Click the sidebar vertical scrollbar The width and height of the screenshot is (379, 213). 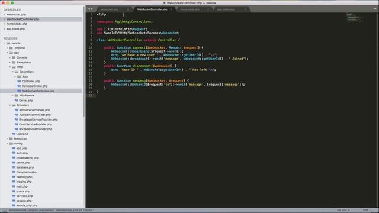(x=84, y=62)
